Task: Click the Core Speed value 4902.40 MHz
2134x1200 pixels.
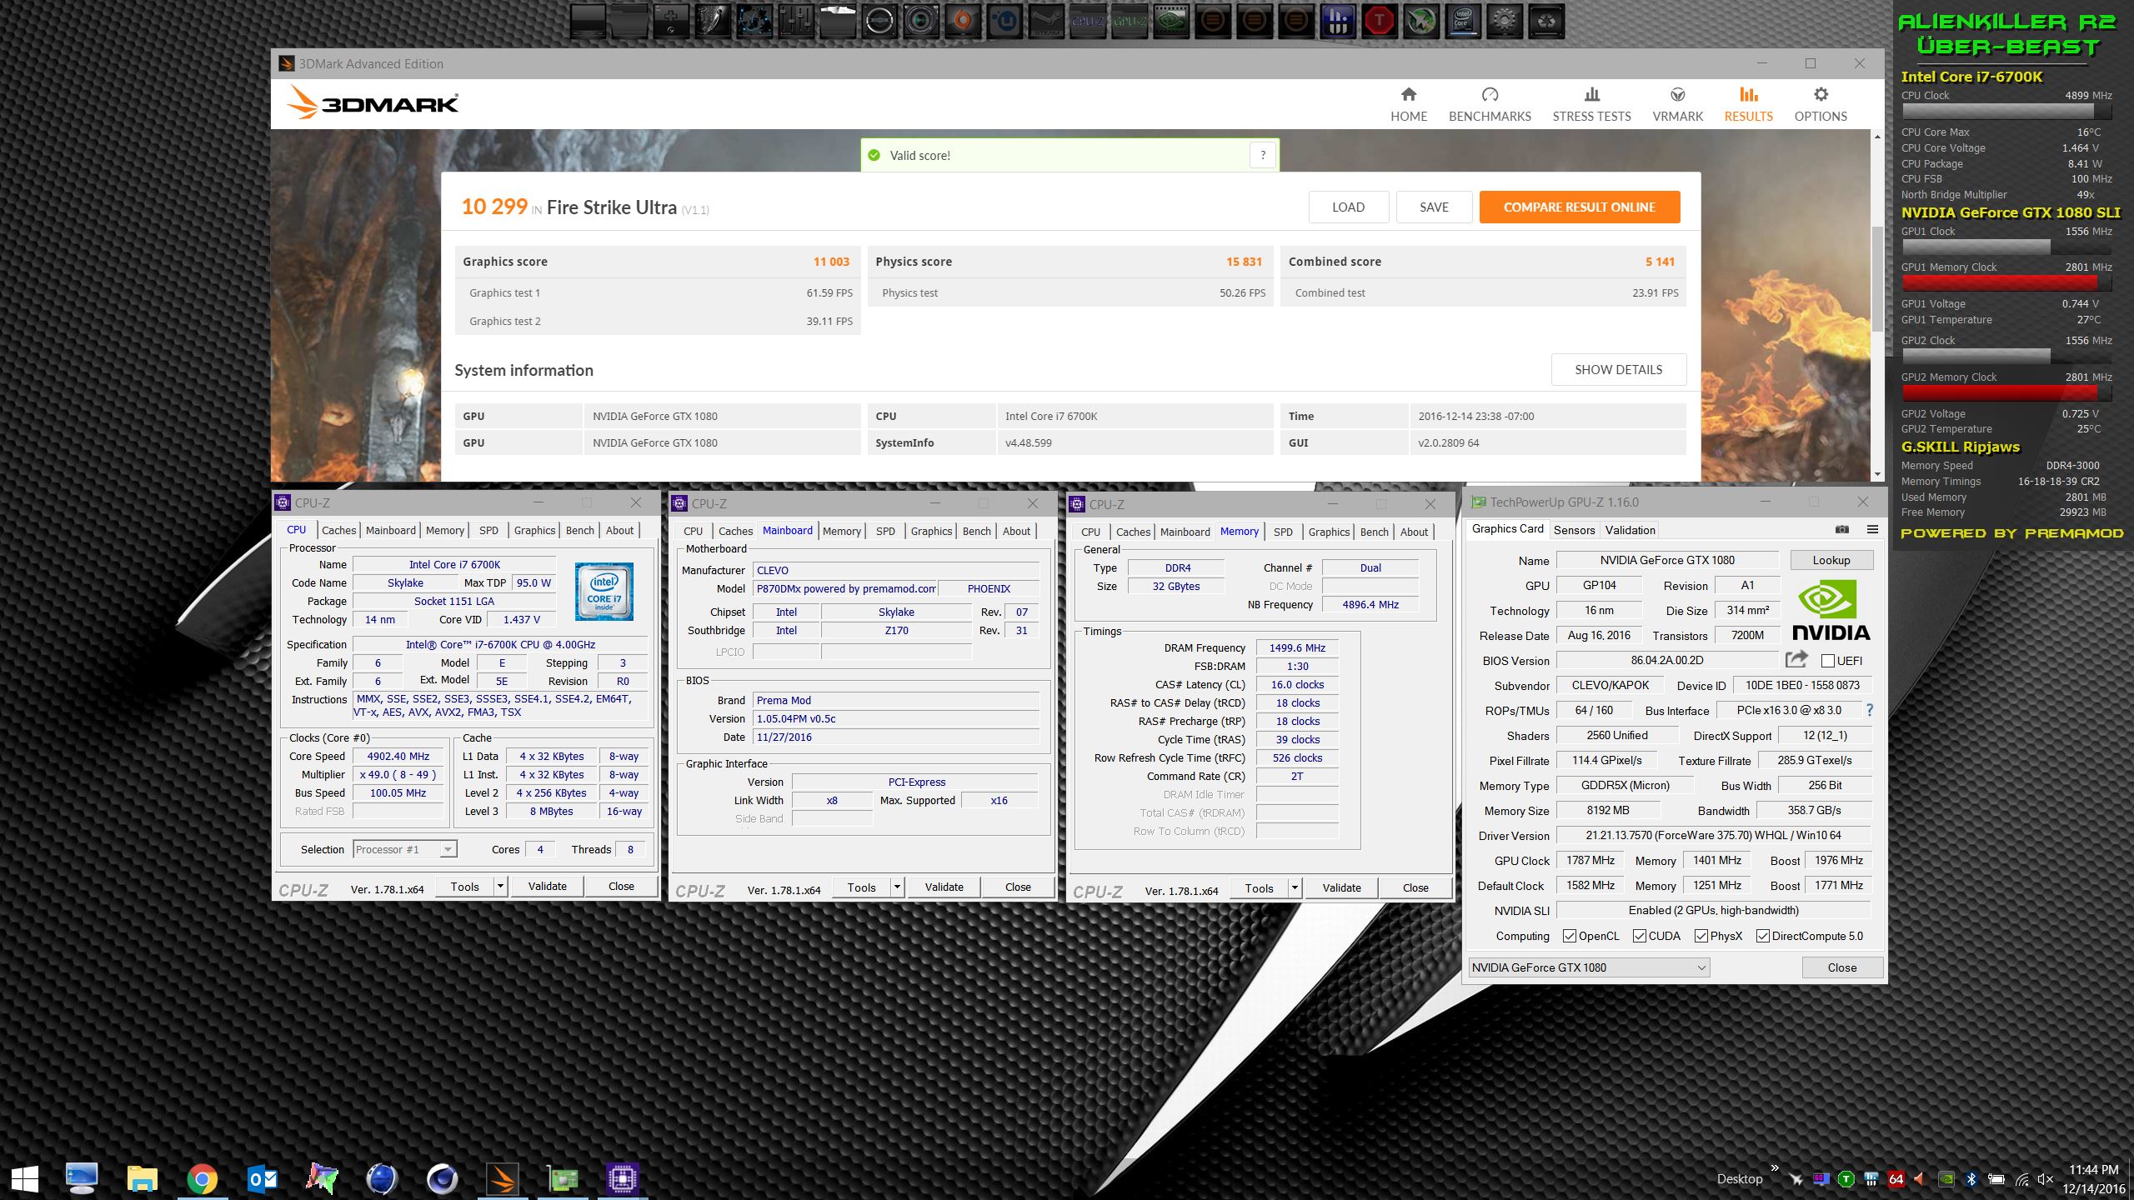Action: coord(398,756)
